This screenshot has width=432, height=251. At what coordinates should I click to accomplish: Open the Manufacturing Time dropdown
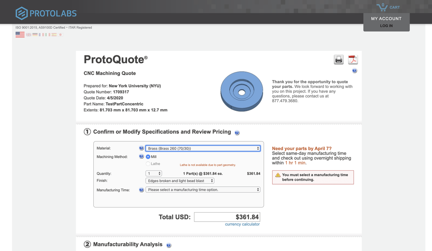point(203,190)
